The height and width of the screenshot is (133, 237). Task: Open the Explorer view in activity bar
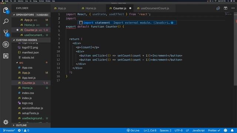pyautogui.click(x=6, y=10)
